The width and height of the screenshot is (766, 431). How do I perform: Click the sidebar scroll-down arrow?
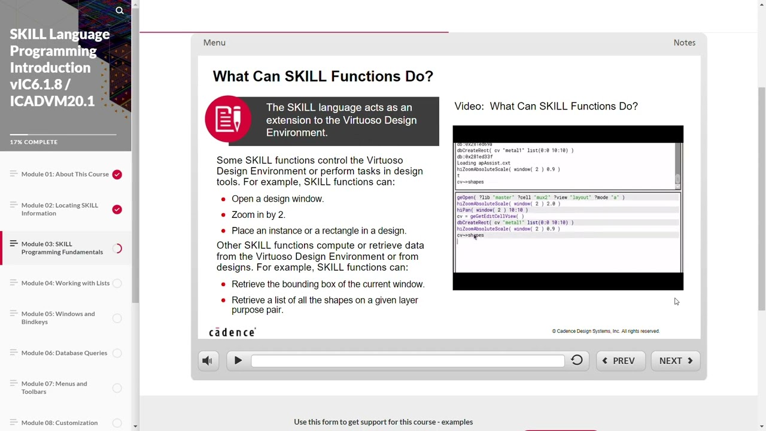135,426
